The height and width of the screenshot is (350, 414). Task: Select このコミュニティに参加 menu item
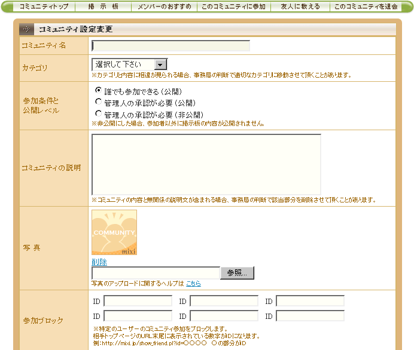pyautogui.click(x=233, y=7)
